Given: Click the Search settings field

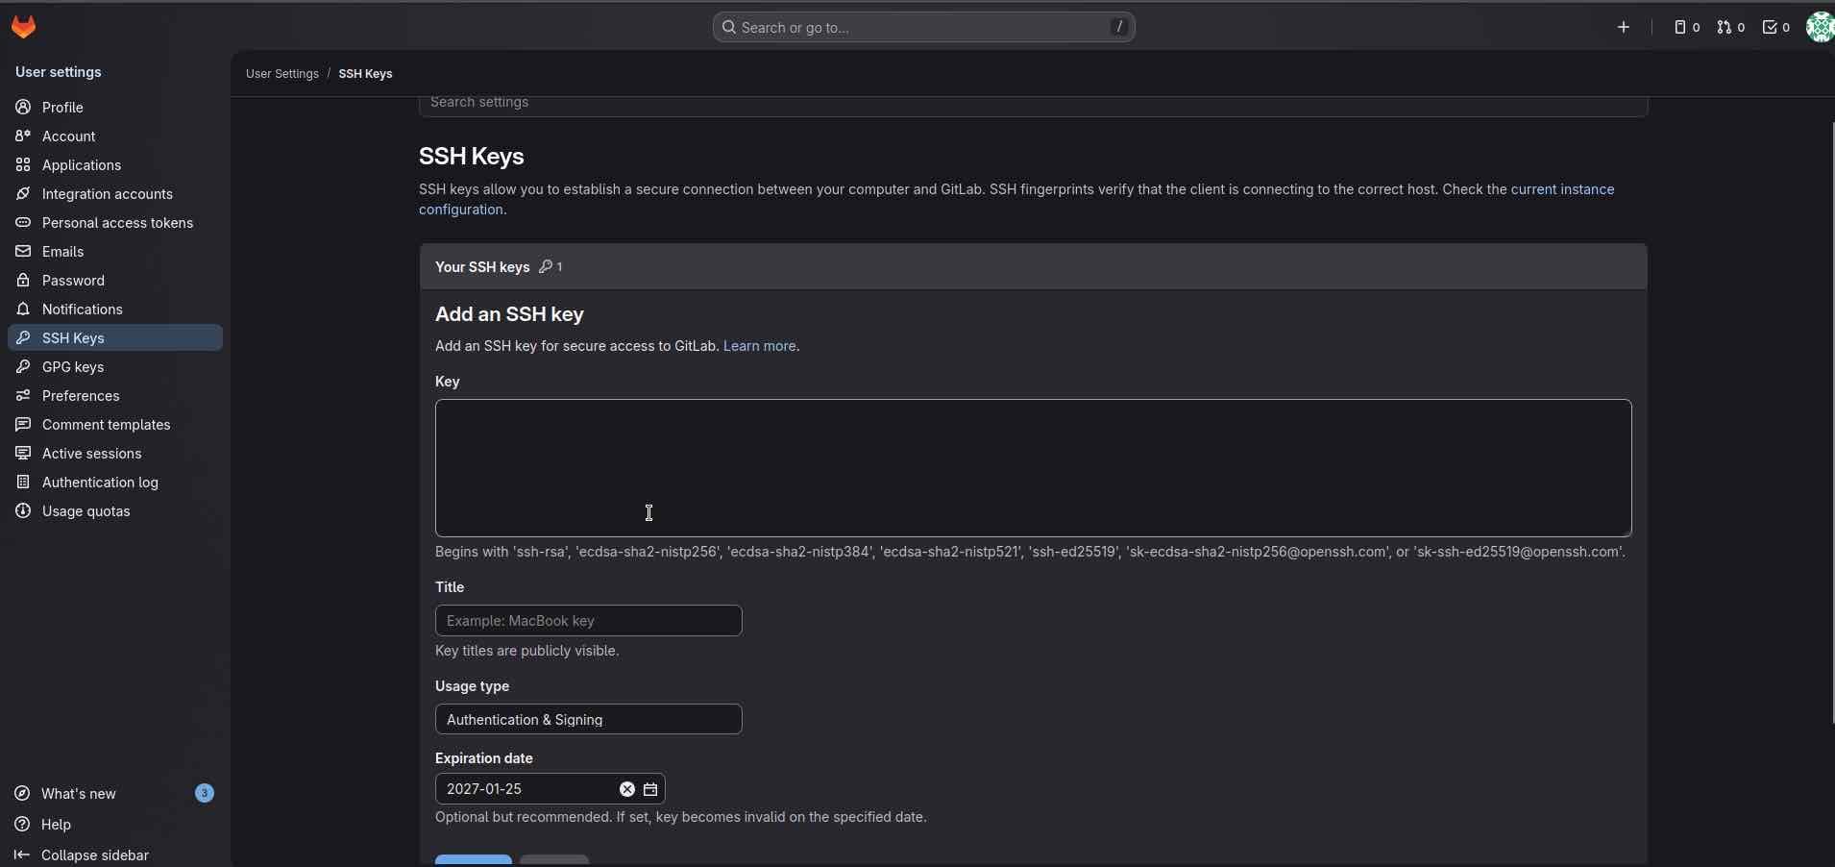Looking at the screenshot, I should [x=1034, y=103].
